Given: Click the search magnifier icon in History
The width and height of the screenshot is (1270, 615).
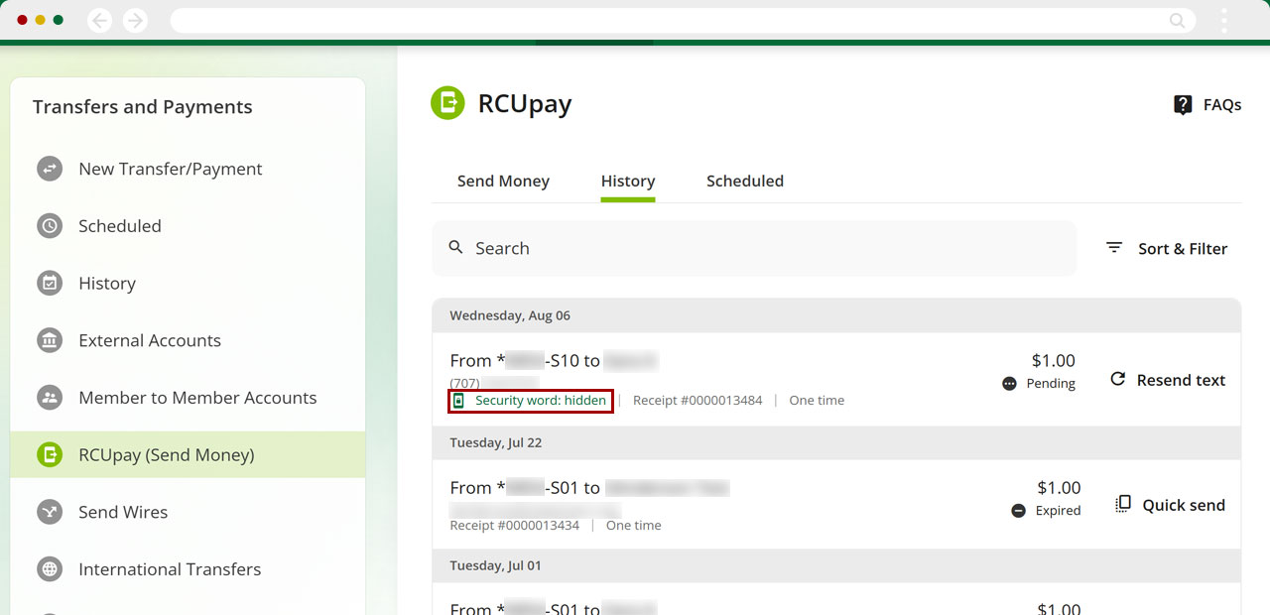Looking at the screenshot, I should click(456, 247).
